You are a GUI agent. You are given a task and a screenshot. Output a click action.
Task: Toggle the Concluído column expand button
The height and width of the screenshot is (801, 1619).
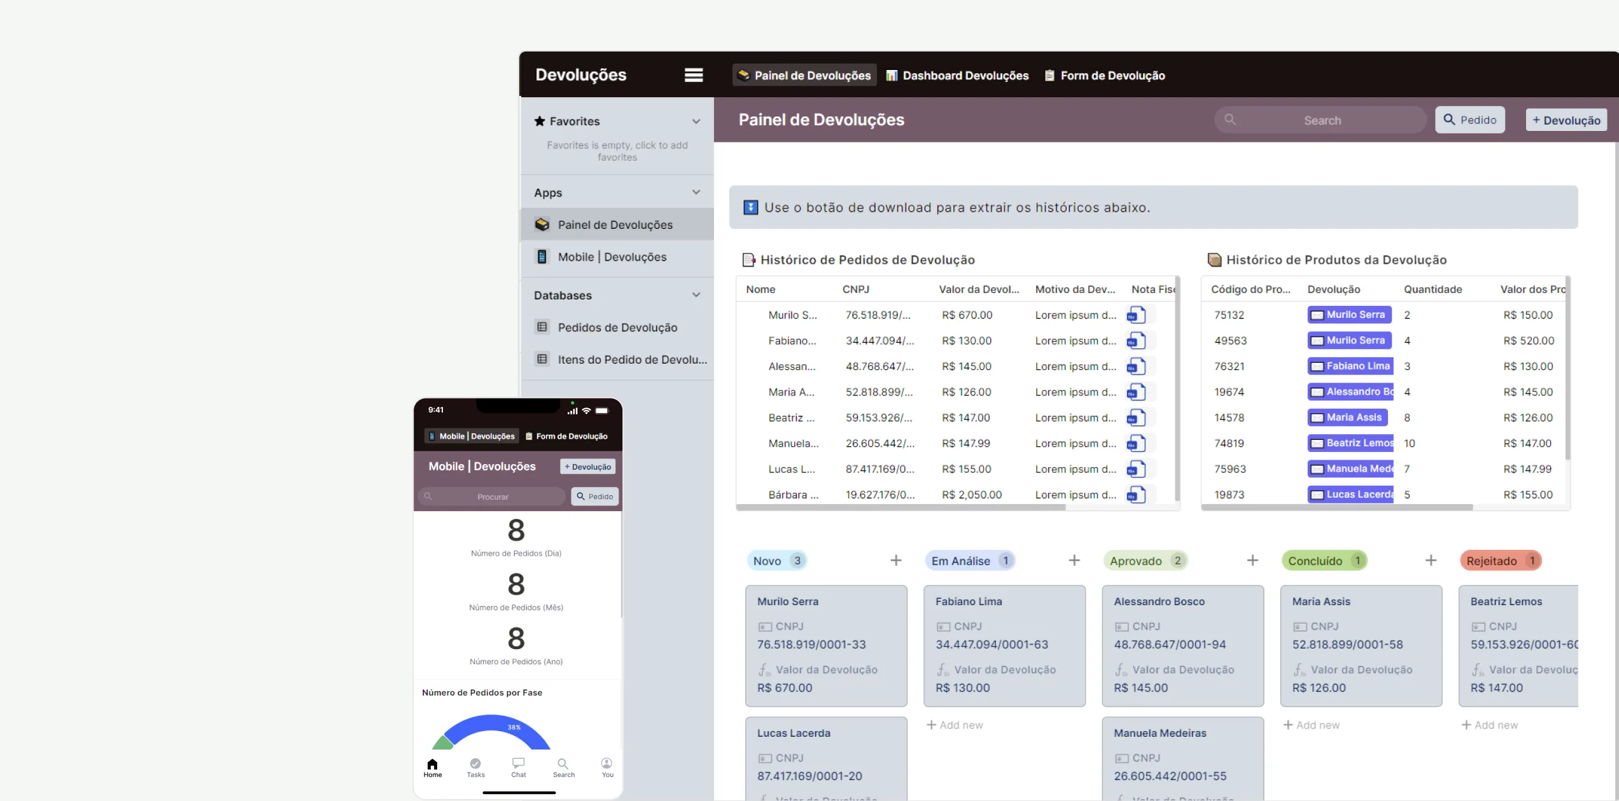1430,560
